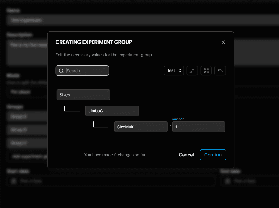
Task: Click the Cancel button
Action: [186, 155]
